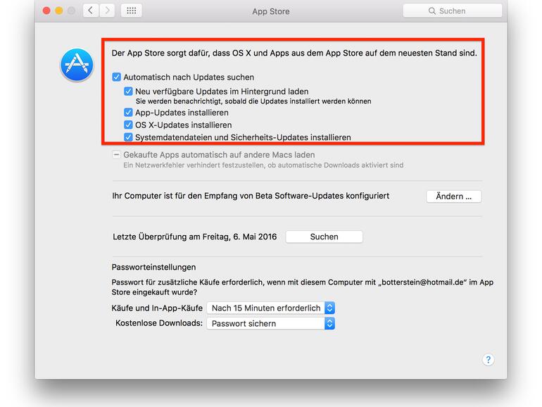Open help with the question mark button
The height and width of the screenshot is (407, 542).
coord(488,360)
